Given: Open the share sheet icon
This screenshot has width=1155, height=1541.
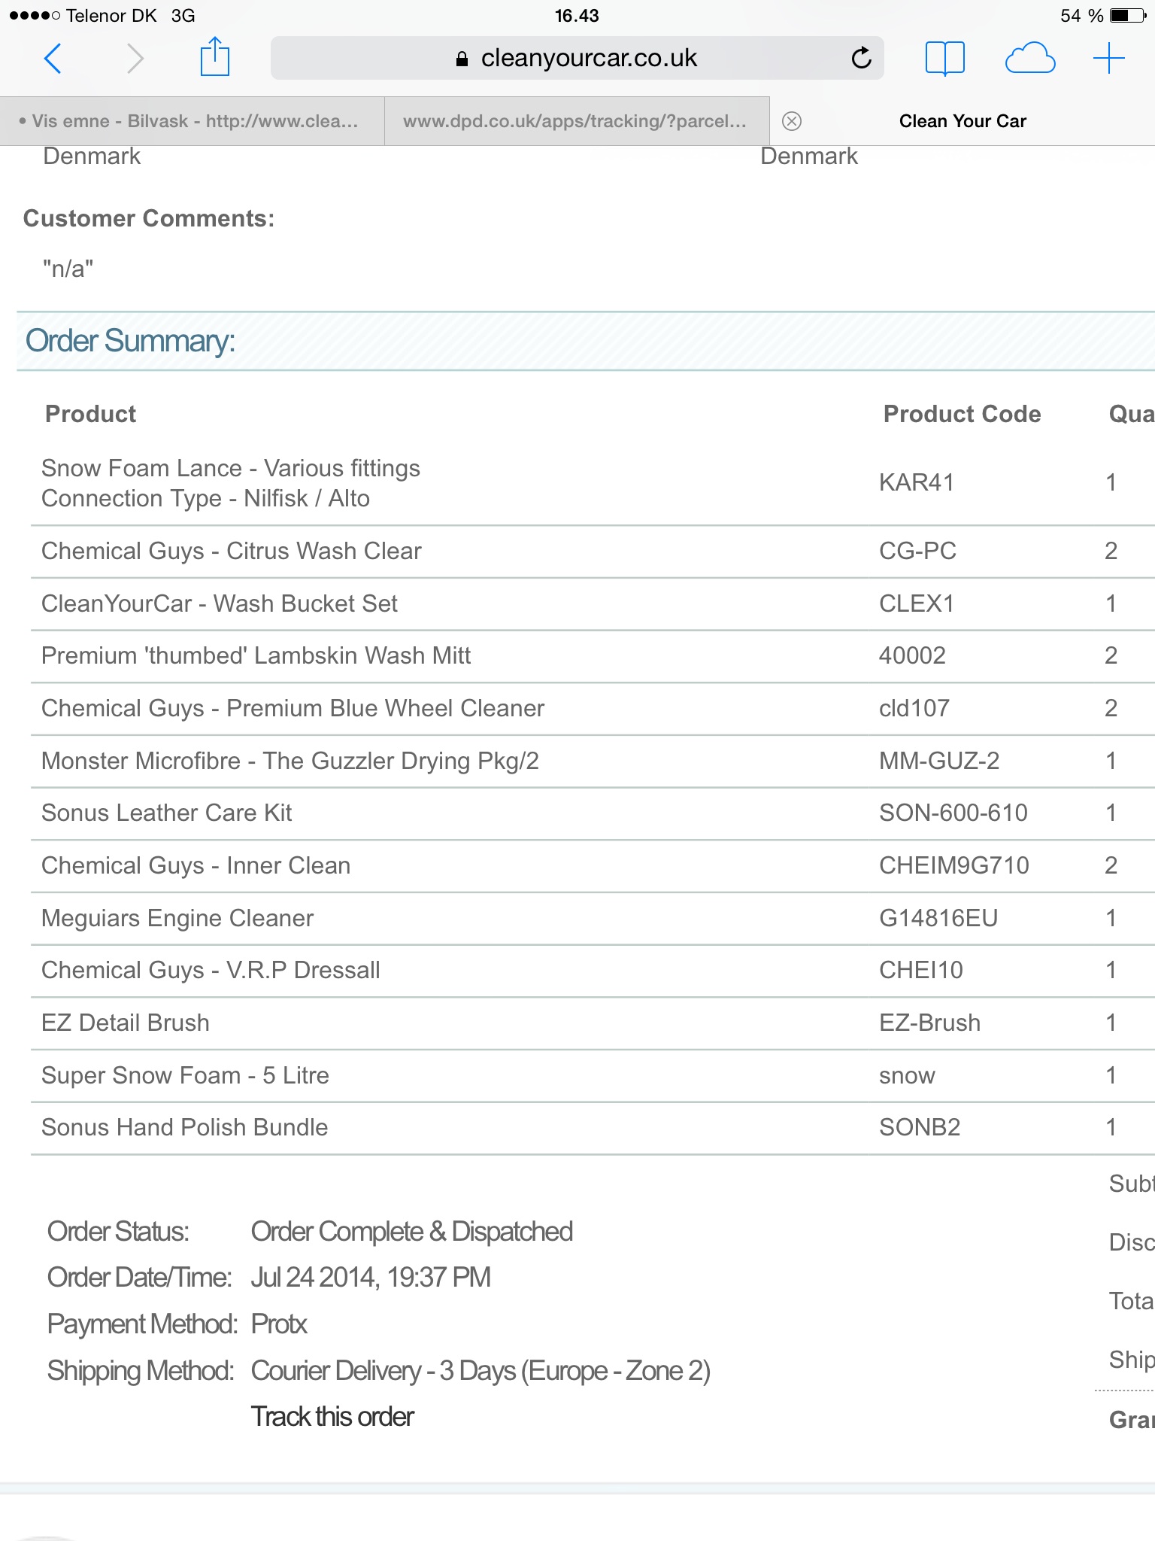Looking at the screenshot, I should click(x=214, y=56).
